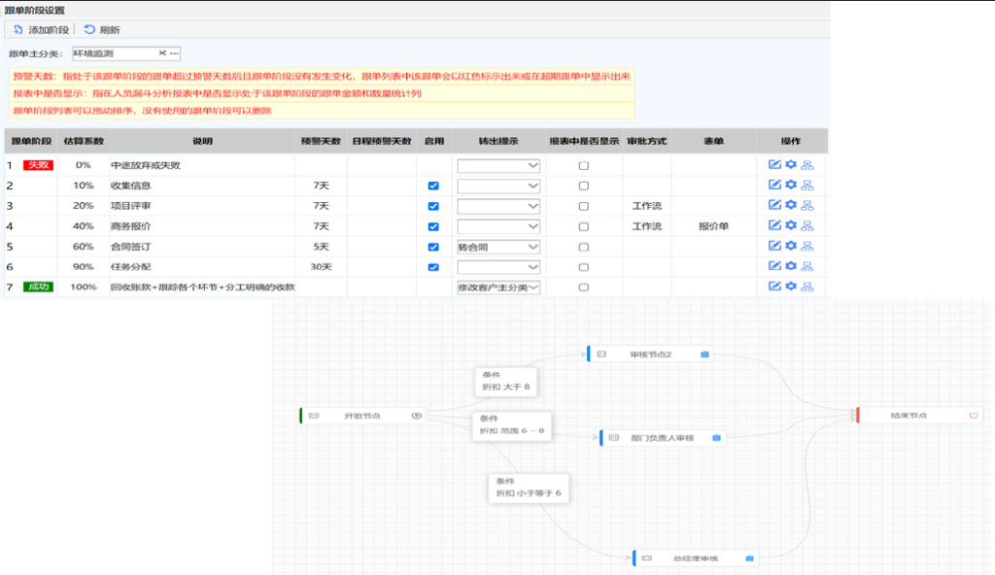Click the edit icon for the 收集信息 stage
This screenshot has width=995, height=575.
(772, 185)
